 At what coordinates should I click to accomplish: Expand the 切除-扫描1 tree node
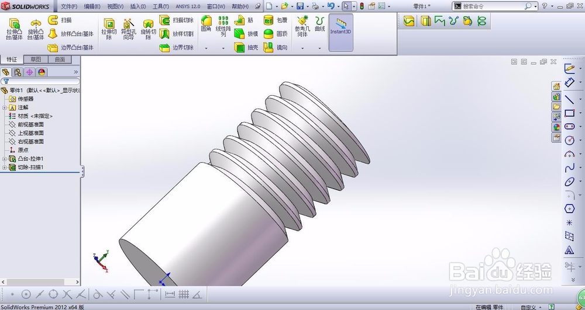point(5,168)
